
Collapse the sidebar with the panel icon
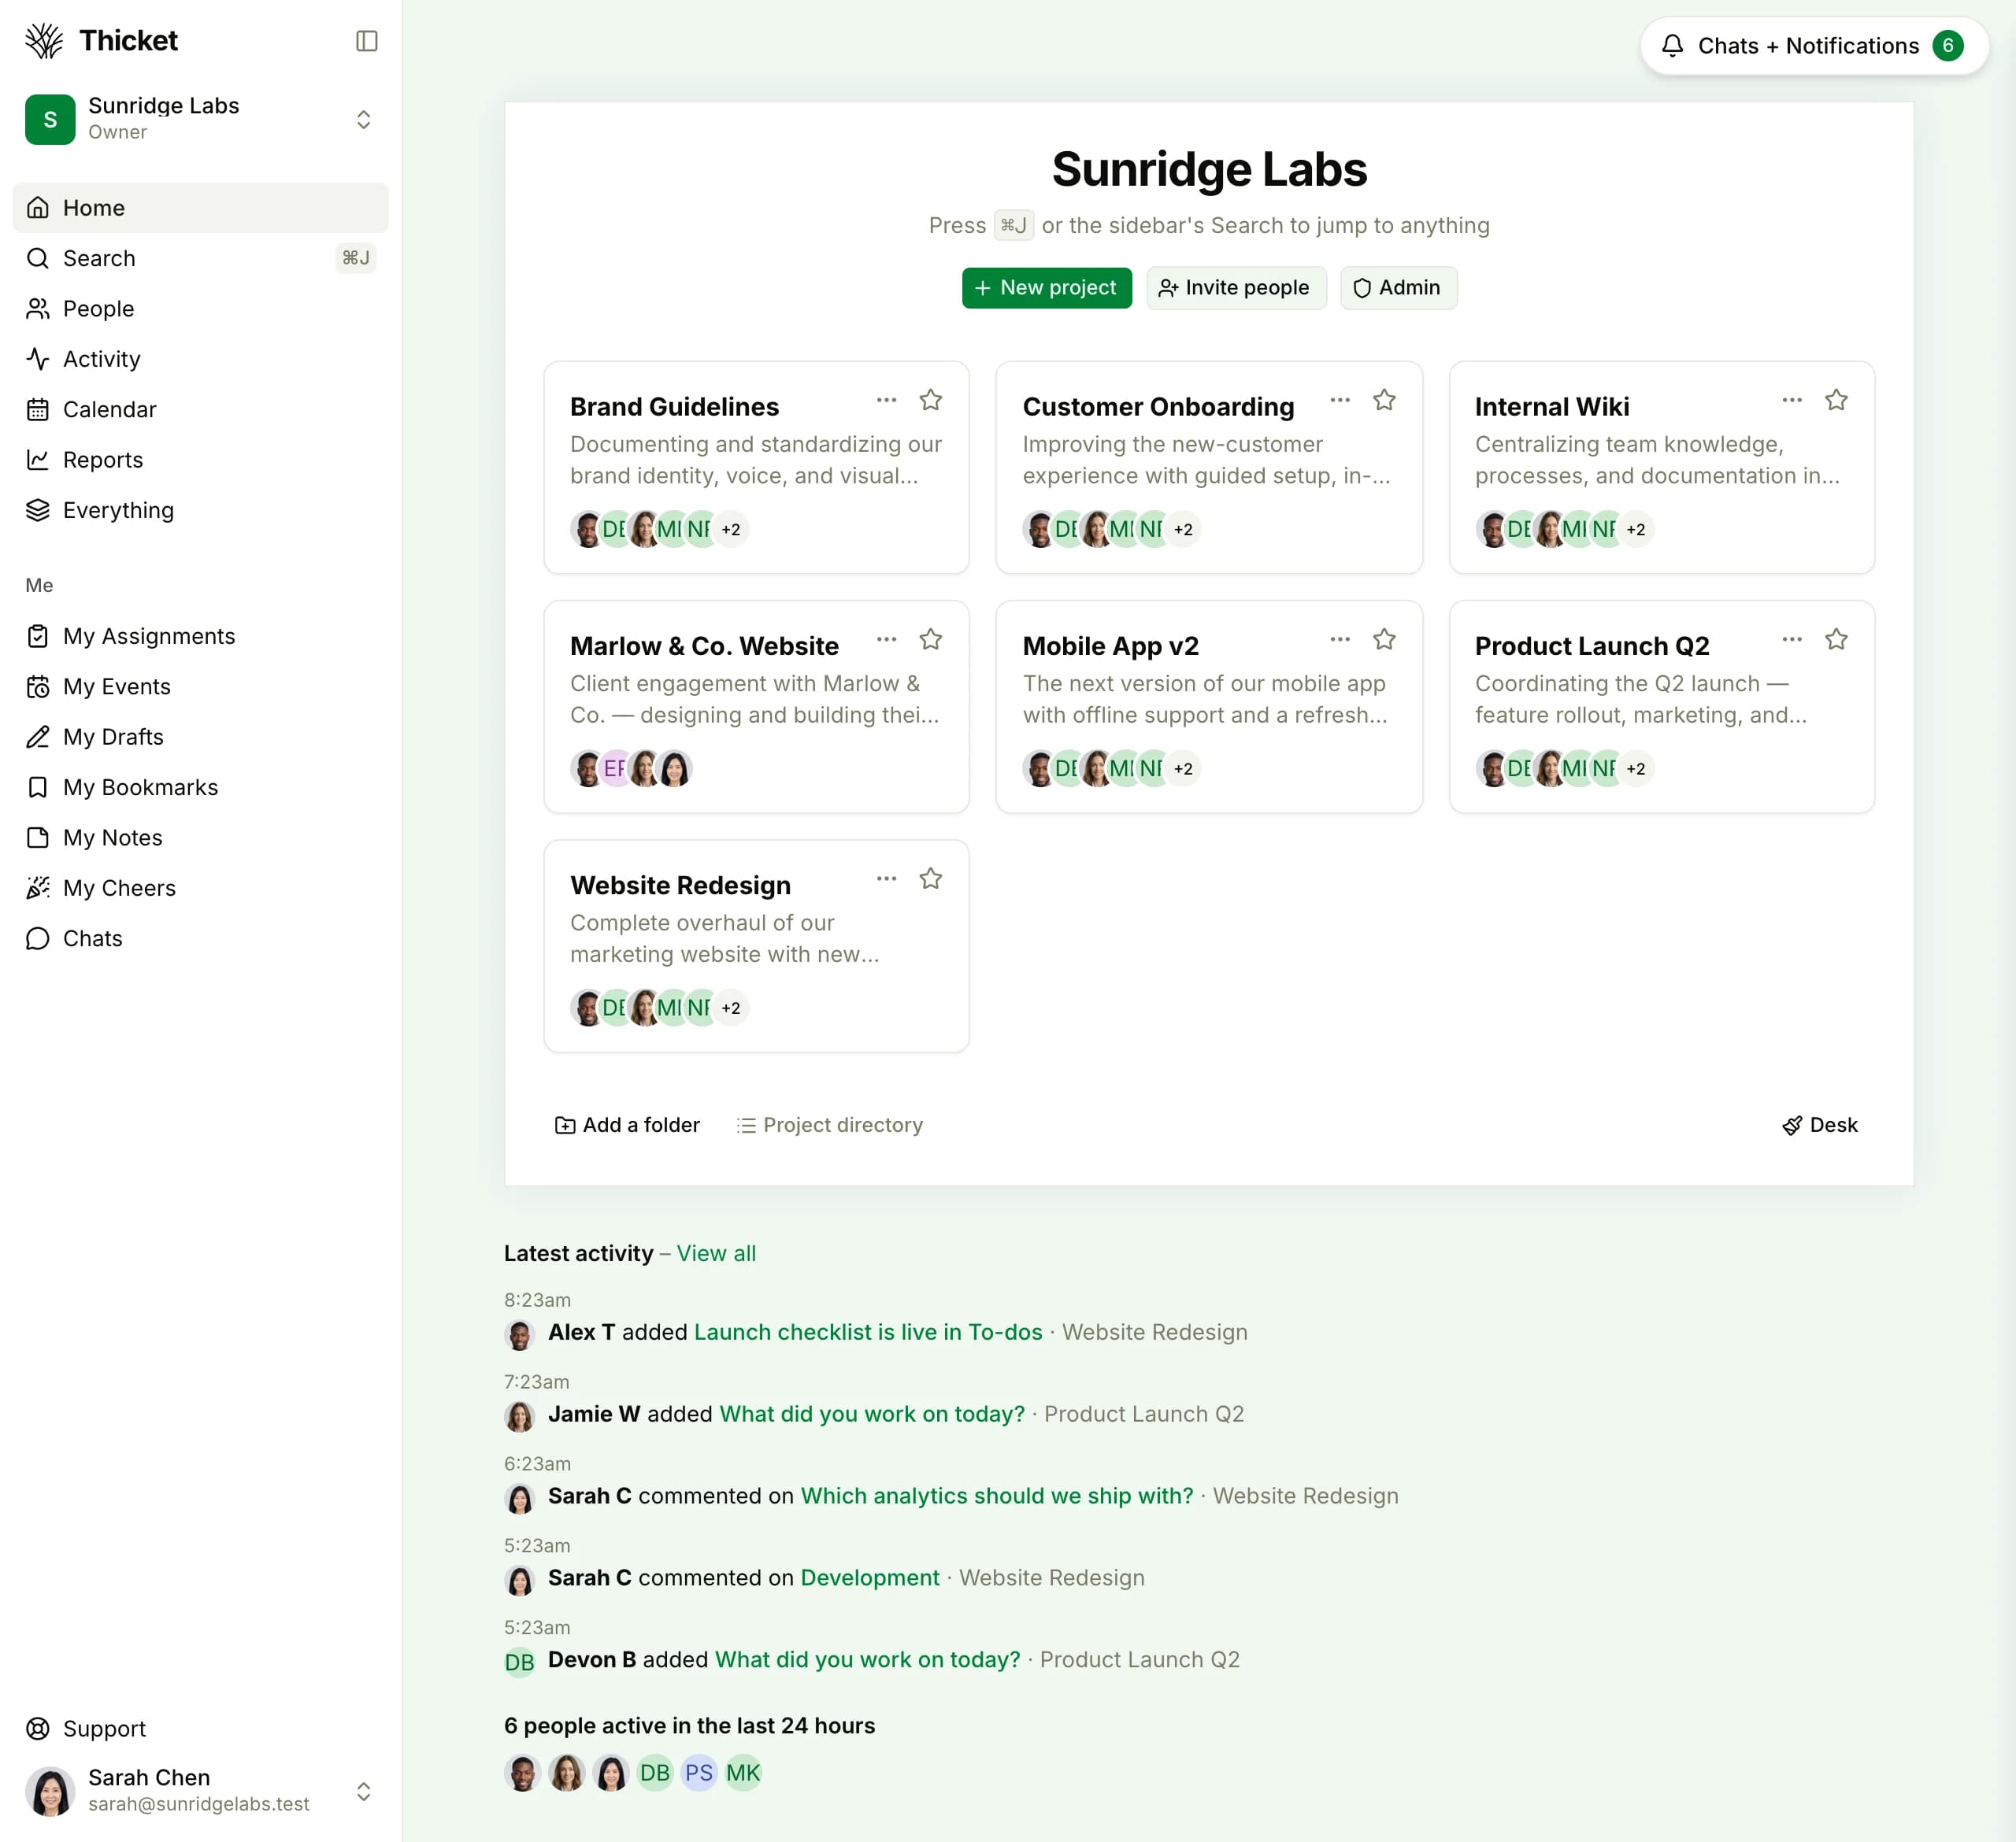pos(366,41)
